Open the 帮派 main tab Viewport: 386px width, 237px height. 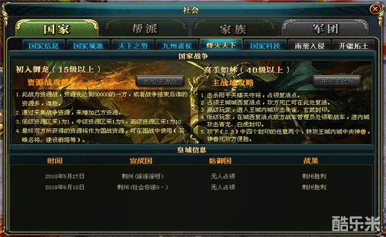(145, 29)
